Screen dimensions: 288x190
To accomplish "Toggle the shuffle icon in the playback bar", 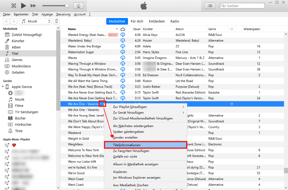I will (14, 6).
